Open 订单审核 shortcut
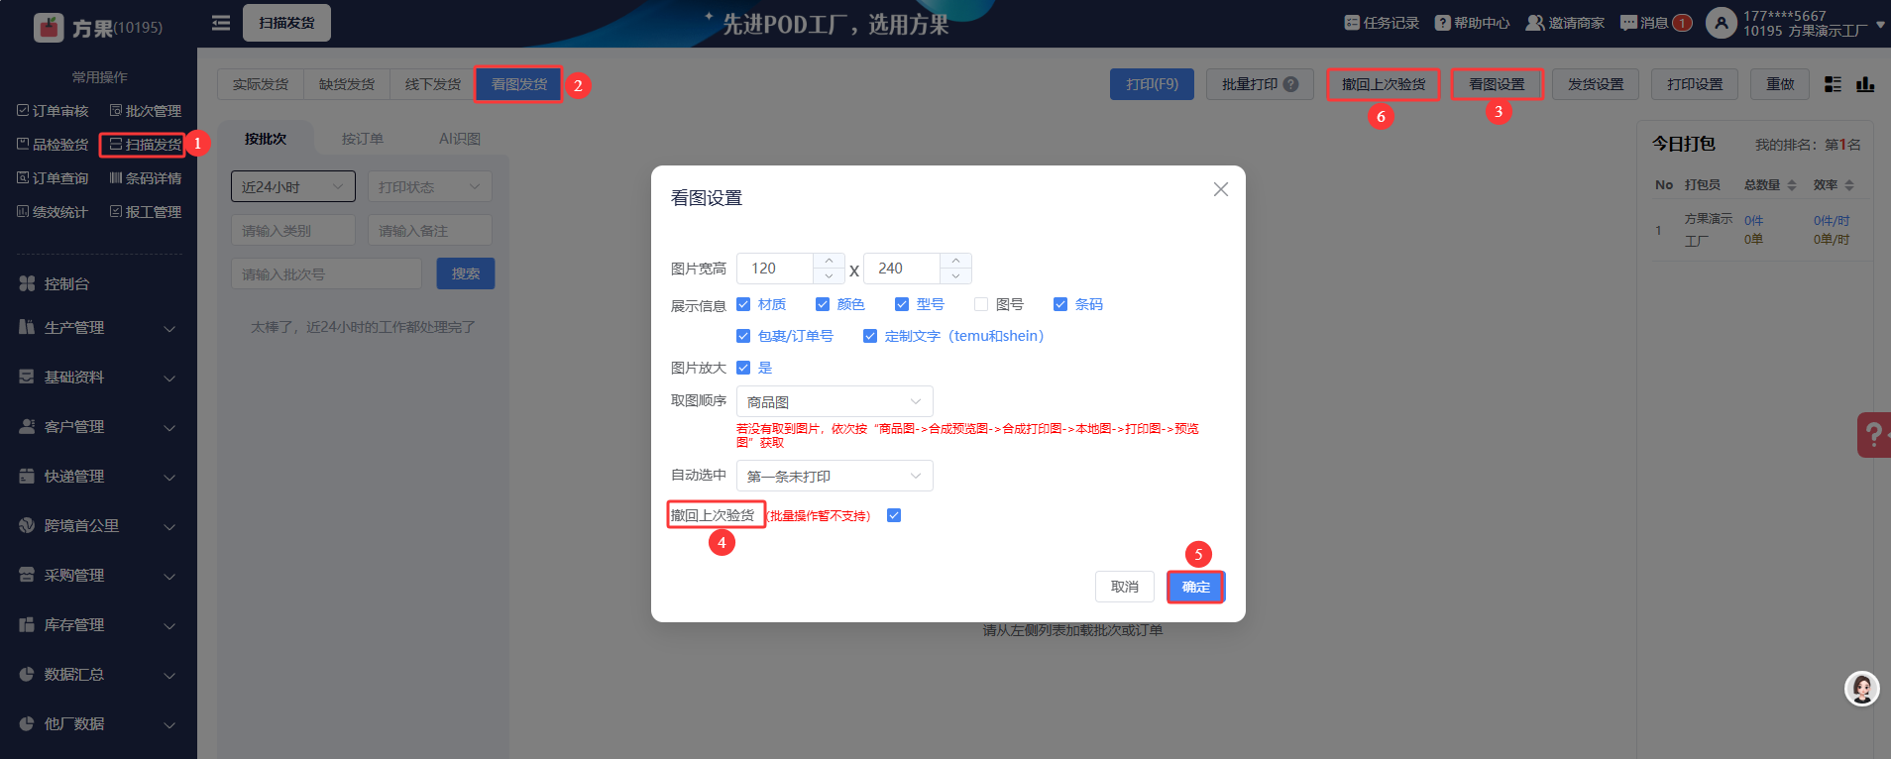Image resolution: width=1891 pixels, height=759 pixels. (53, 111)
